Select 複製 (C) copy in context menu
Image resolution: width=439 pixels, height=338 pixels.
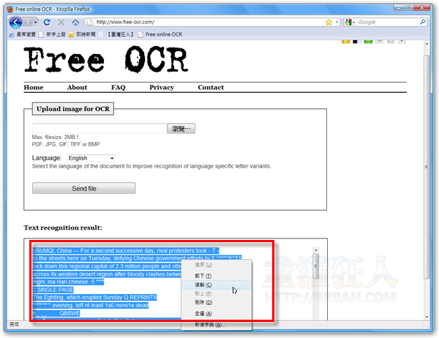(x=216, y=285)
